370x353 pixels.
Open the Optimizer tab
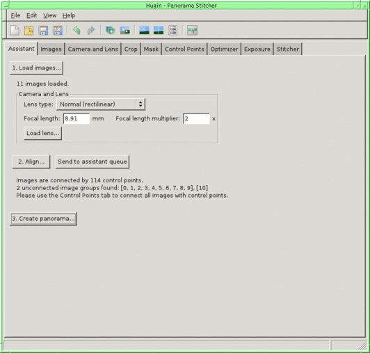click(x=224, y=49)
